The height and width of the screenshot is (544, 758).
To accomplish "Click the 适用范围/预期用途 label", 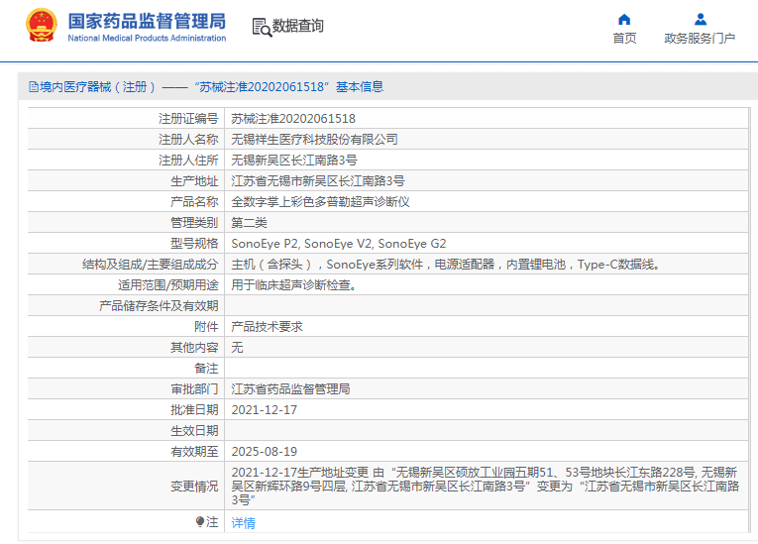I will tap(168, 284).
